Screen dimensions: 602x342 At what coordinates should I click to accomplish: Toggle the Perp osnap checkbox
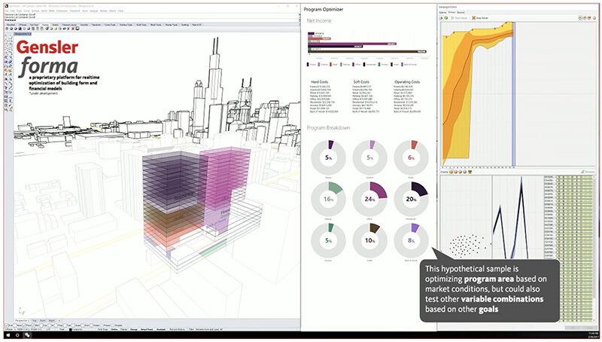56,325
